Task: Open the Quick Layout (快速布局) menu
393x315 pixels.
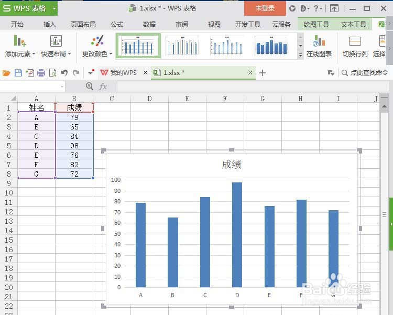Action: [56, 46]
